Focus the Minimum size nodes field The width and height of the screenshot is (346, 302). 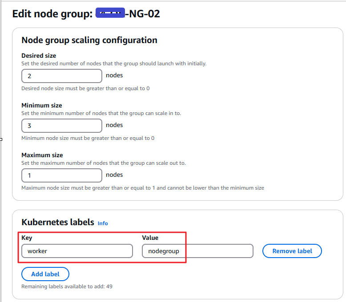click(61, 126)
